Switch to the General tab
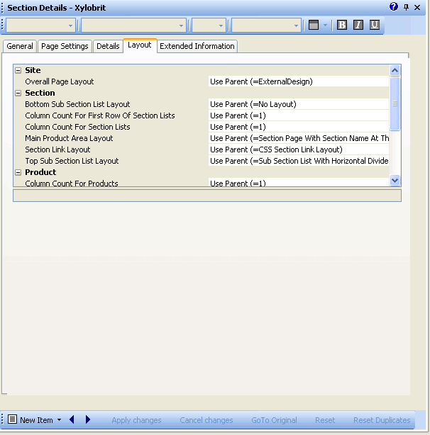The height and width of the screenshot is (435, 430). pos(20,46)
